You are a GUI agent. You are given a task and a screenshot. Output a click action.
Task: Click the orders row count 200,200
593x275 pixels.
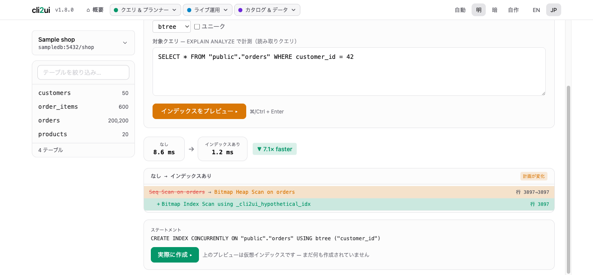coord(118,121)
